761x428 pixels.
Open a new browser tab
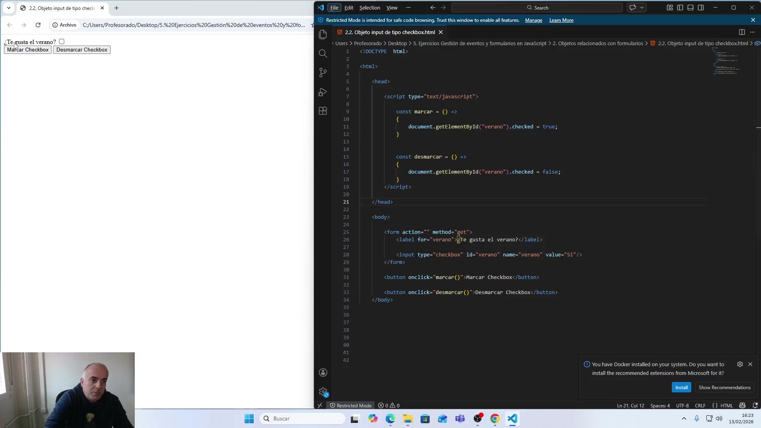click(117, 8)
